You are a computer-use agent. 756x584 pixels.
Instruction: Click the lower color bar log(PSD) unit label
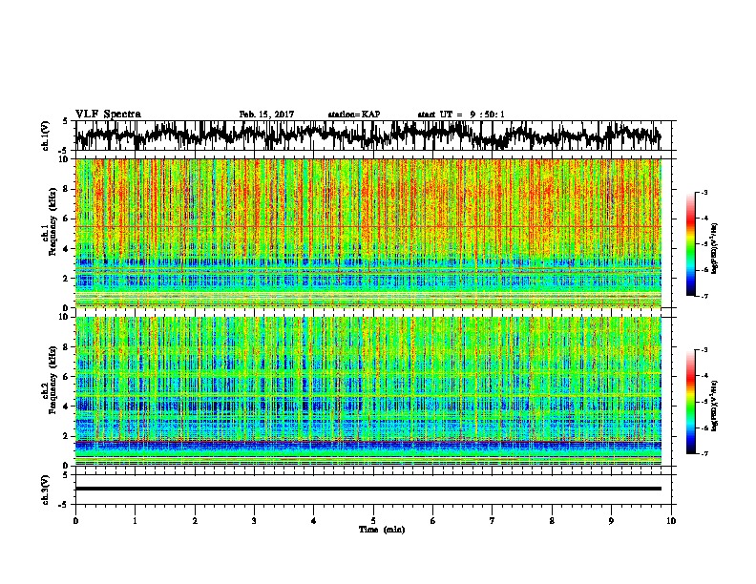(715, 406)
